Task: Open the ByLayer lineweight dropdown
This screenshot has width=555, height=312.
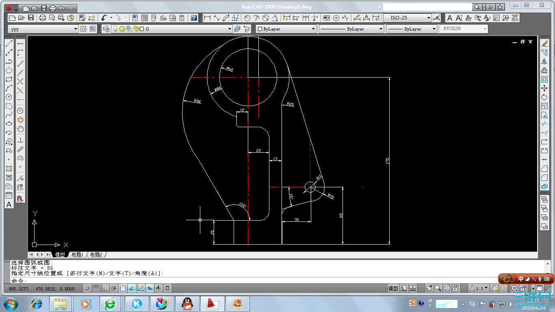Action: (412, 29)
